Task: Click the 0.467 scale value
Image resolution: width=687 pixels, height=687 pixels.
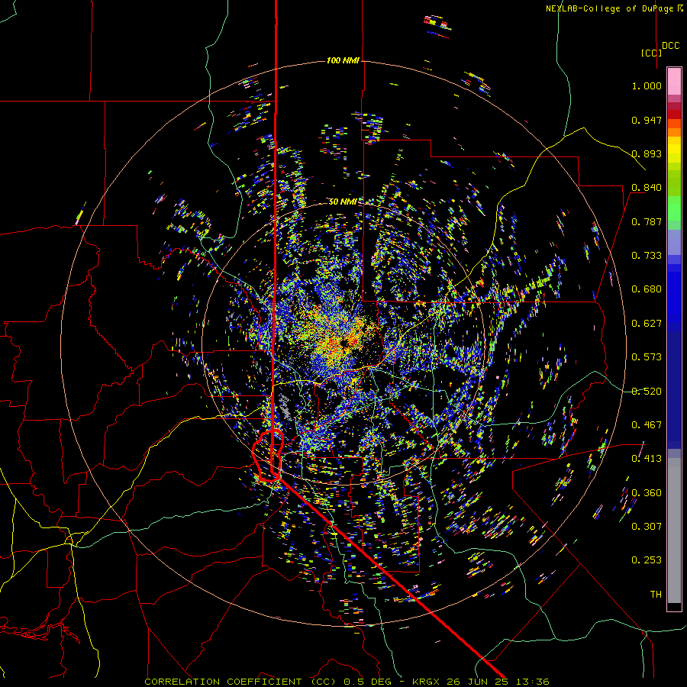Action: tap(647, 425)
